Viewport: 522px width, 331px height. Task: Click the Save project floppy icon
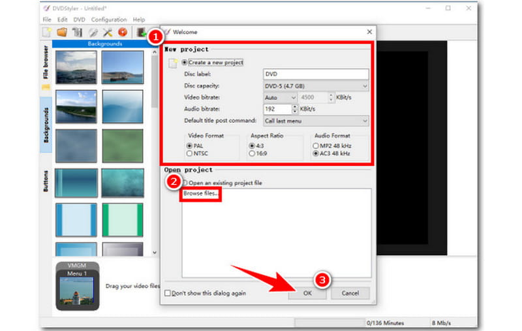coord(77,32)
